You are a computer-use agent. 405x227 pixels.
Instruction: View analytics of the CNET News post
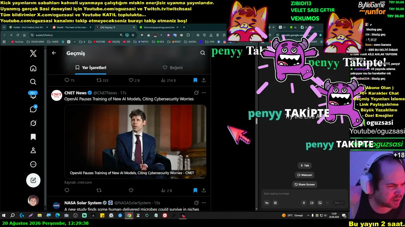(x=166, y=190)
